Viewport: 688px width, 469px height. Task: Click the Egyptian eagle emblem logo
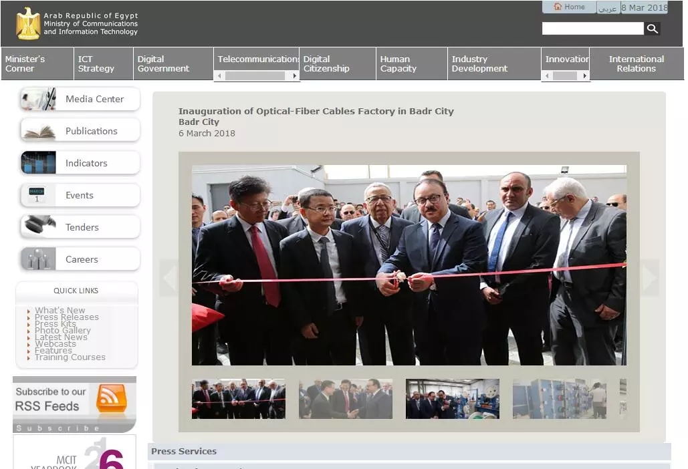(x=28, y=23)
